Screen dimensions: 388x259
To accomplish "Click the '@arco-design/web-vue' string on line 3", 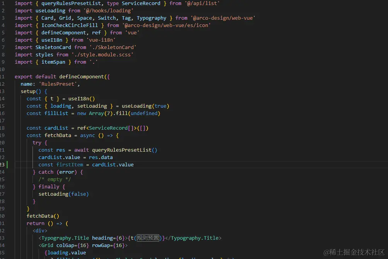I will pos(223,18).
